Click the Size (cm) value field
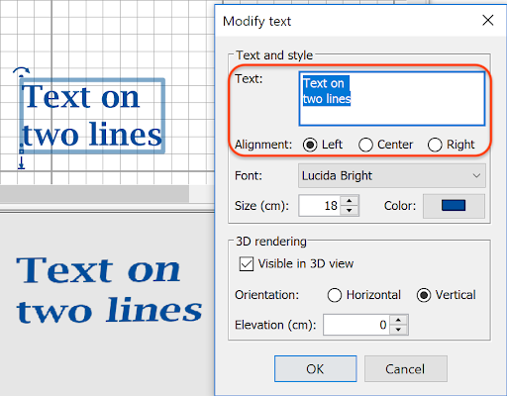Viewport: 507px width, 396px height. (x=320, y=206)
